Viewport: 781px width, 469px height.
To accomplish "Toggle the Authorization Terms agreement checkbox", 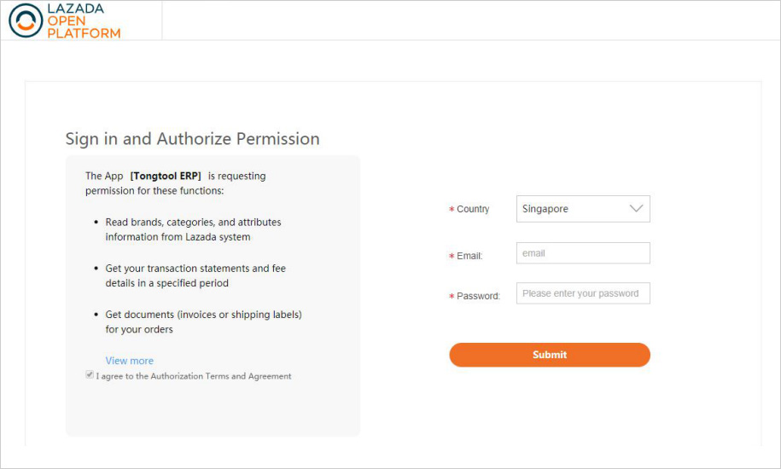I will click(x=90, y=375).
